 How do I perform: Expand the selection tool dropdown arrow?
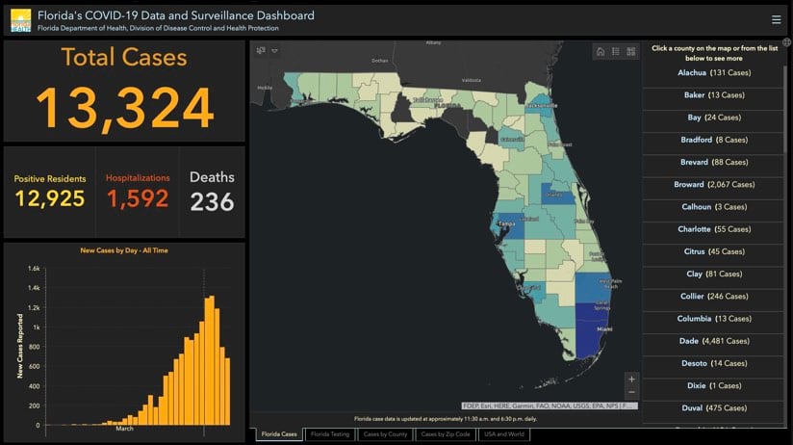click(x=274, y=51)
